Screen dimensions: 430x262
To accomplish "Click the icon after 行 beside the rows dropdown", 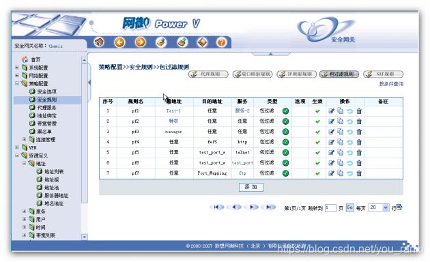I will 399,207.
